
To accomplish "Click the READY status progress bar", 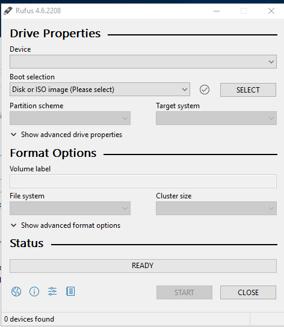I will click(x=143, y=266).
